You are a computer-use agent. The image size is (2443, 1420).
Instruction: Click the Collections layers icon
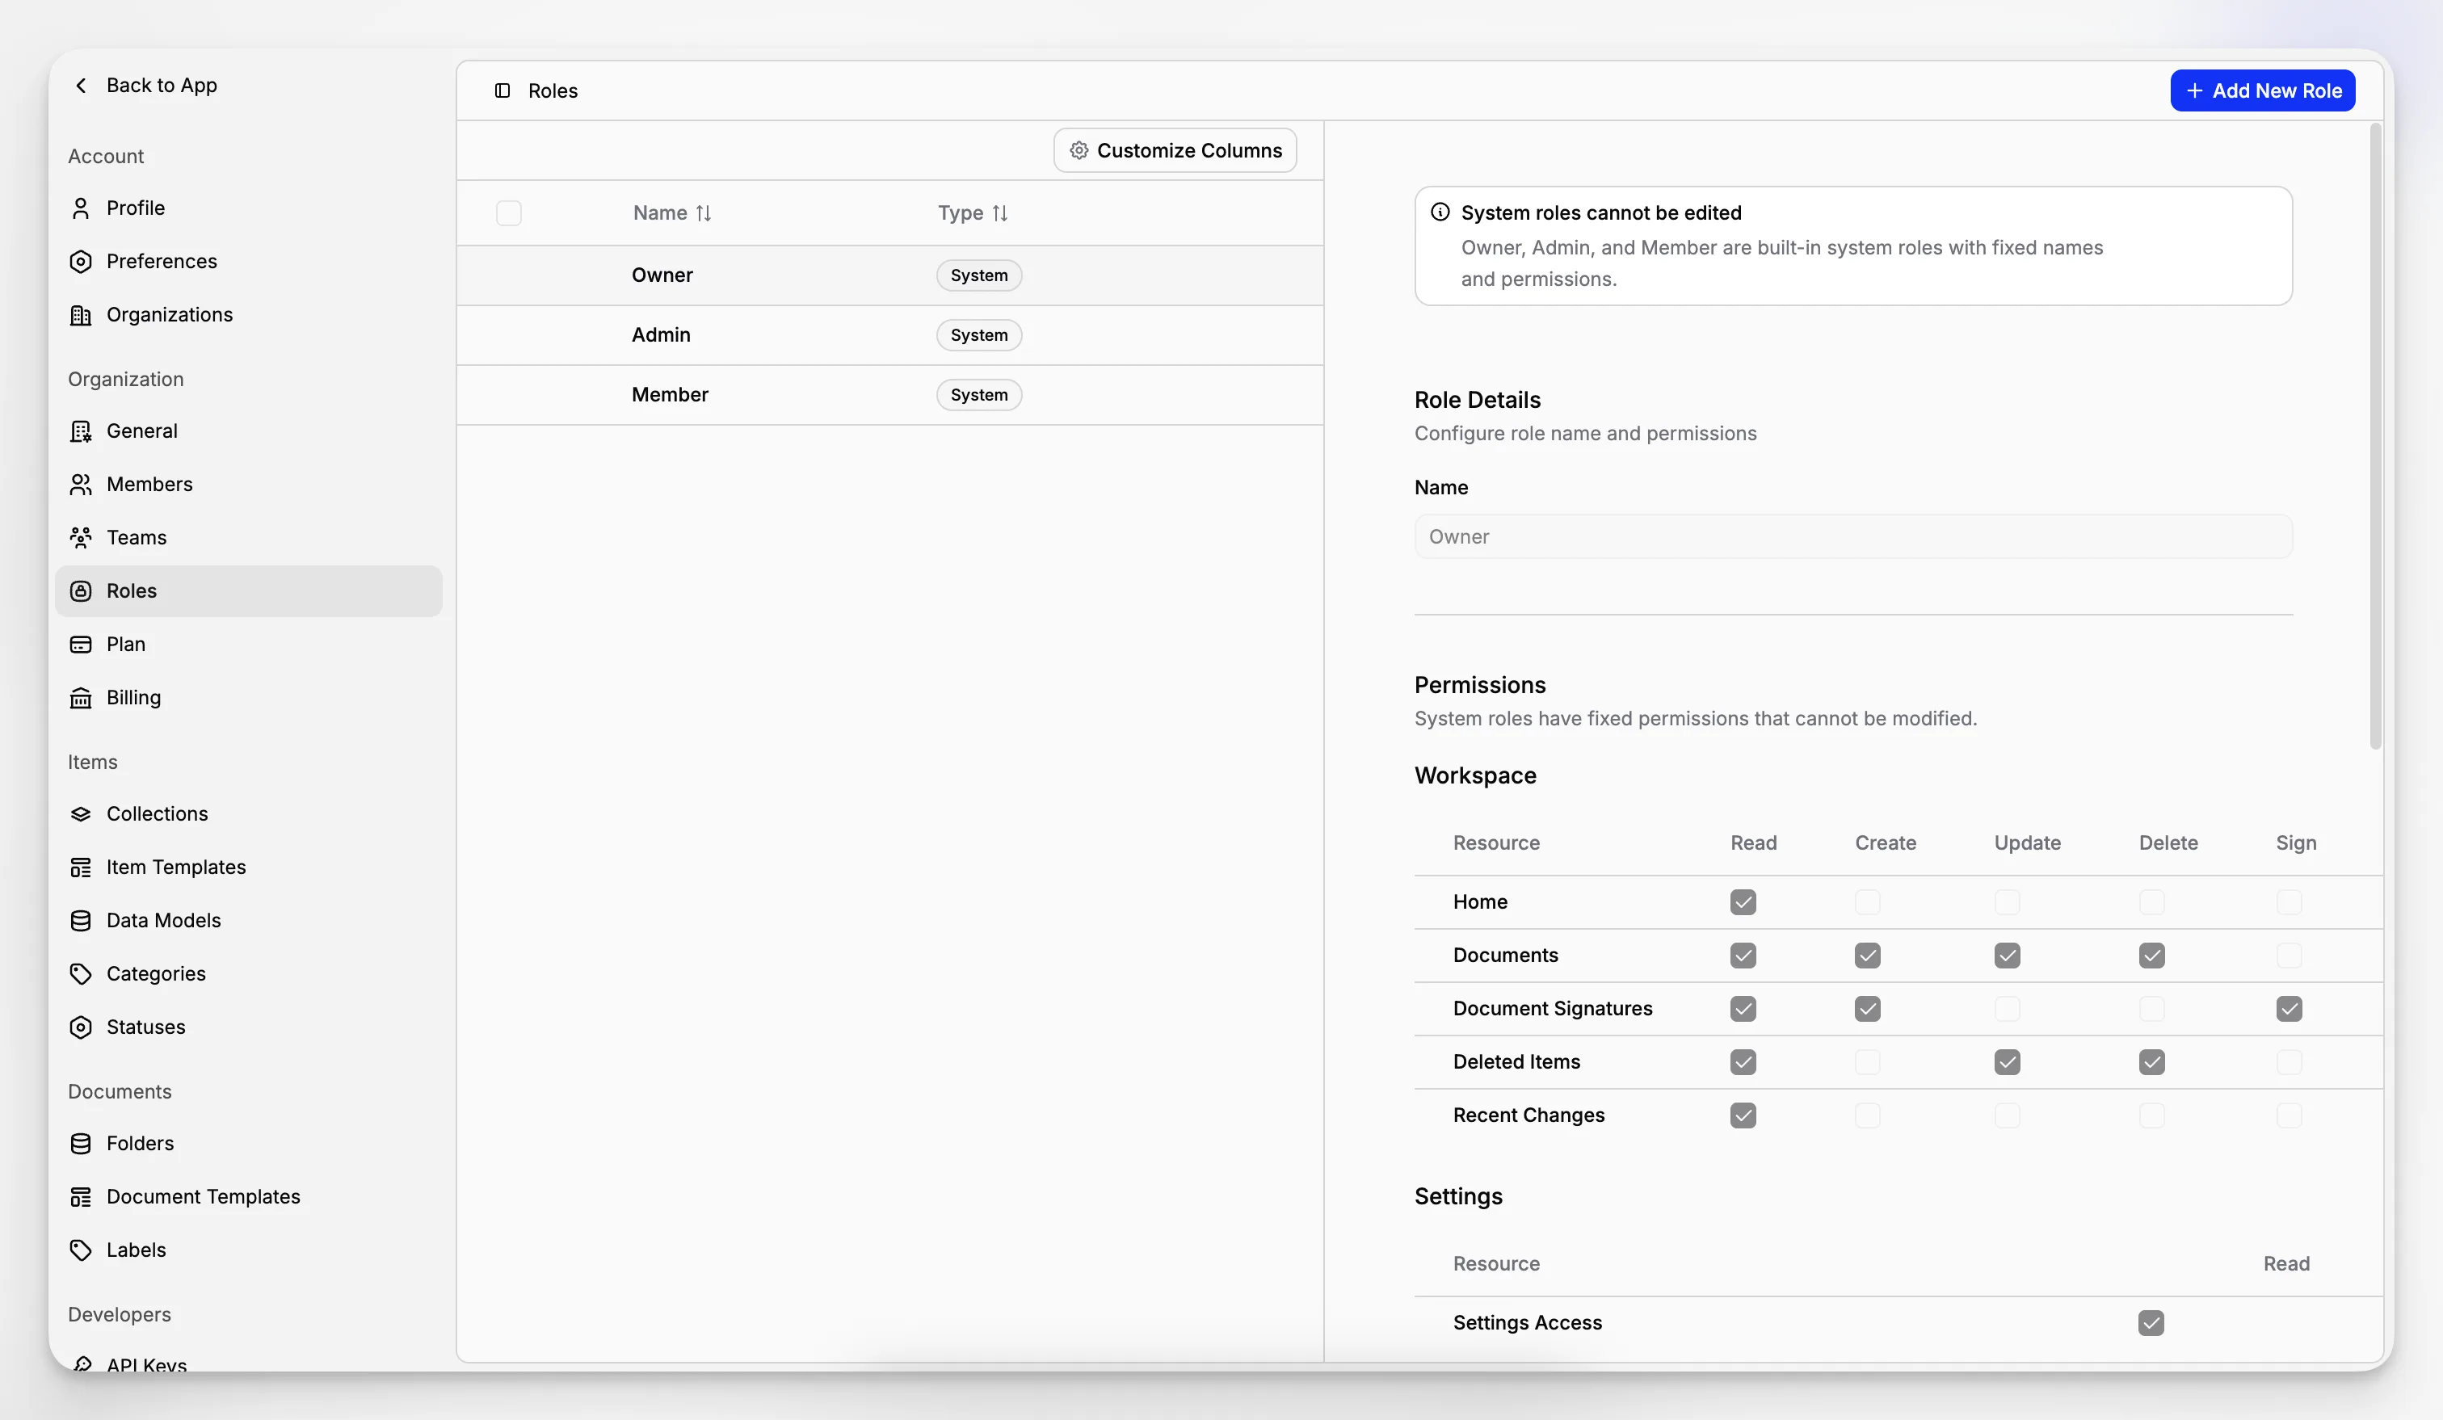(x=82, y=814)
